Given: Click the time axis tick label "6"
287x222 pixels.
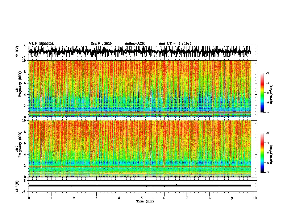Looking at the screenshot, I should point(164,198).
